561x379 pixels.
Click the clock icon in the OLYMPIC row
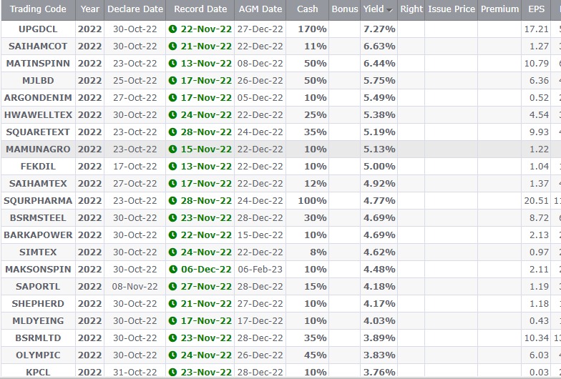[172, 355]
